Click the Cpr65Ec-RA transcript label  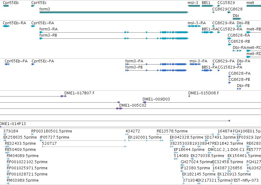click(43, 23)
